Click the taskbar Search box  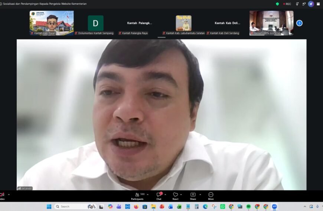(75, 207)
